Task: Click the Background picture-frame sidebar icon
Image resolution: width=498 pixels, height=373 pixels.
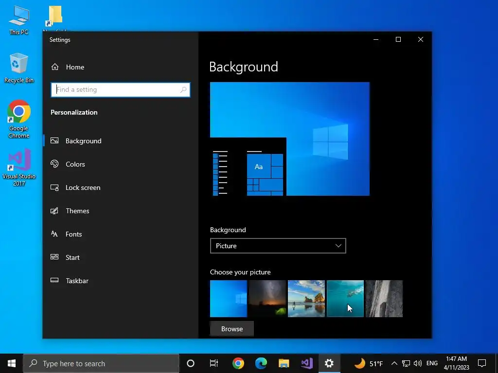Action: coord(54,140)
